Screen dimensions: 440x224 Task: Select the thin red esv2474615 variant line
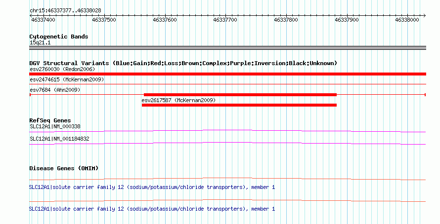227,84
